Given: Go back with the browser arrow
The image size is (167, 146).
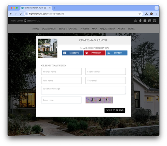Looking at the screenshot, I should (x=11, y=14).
